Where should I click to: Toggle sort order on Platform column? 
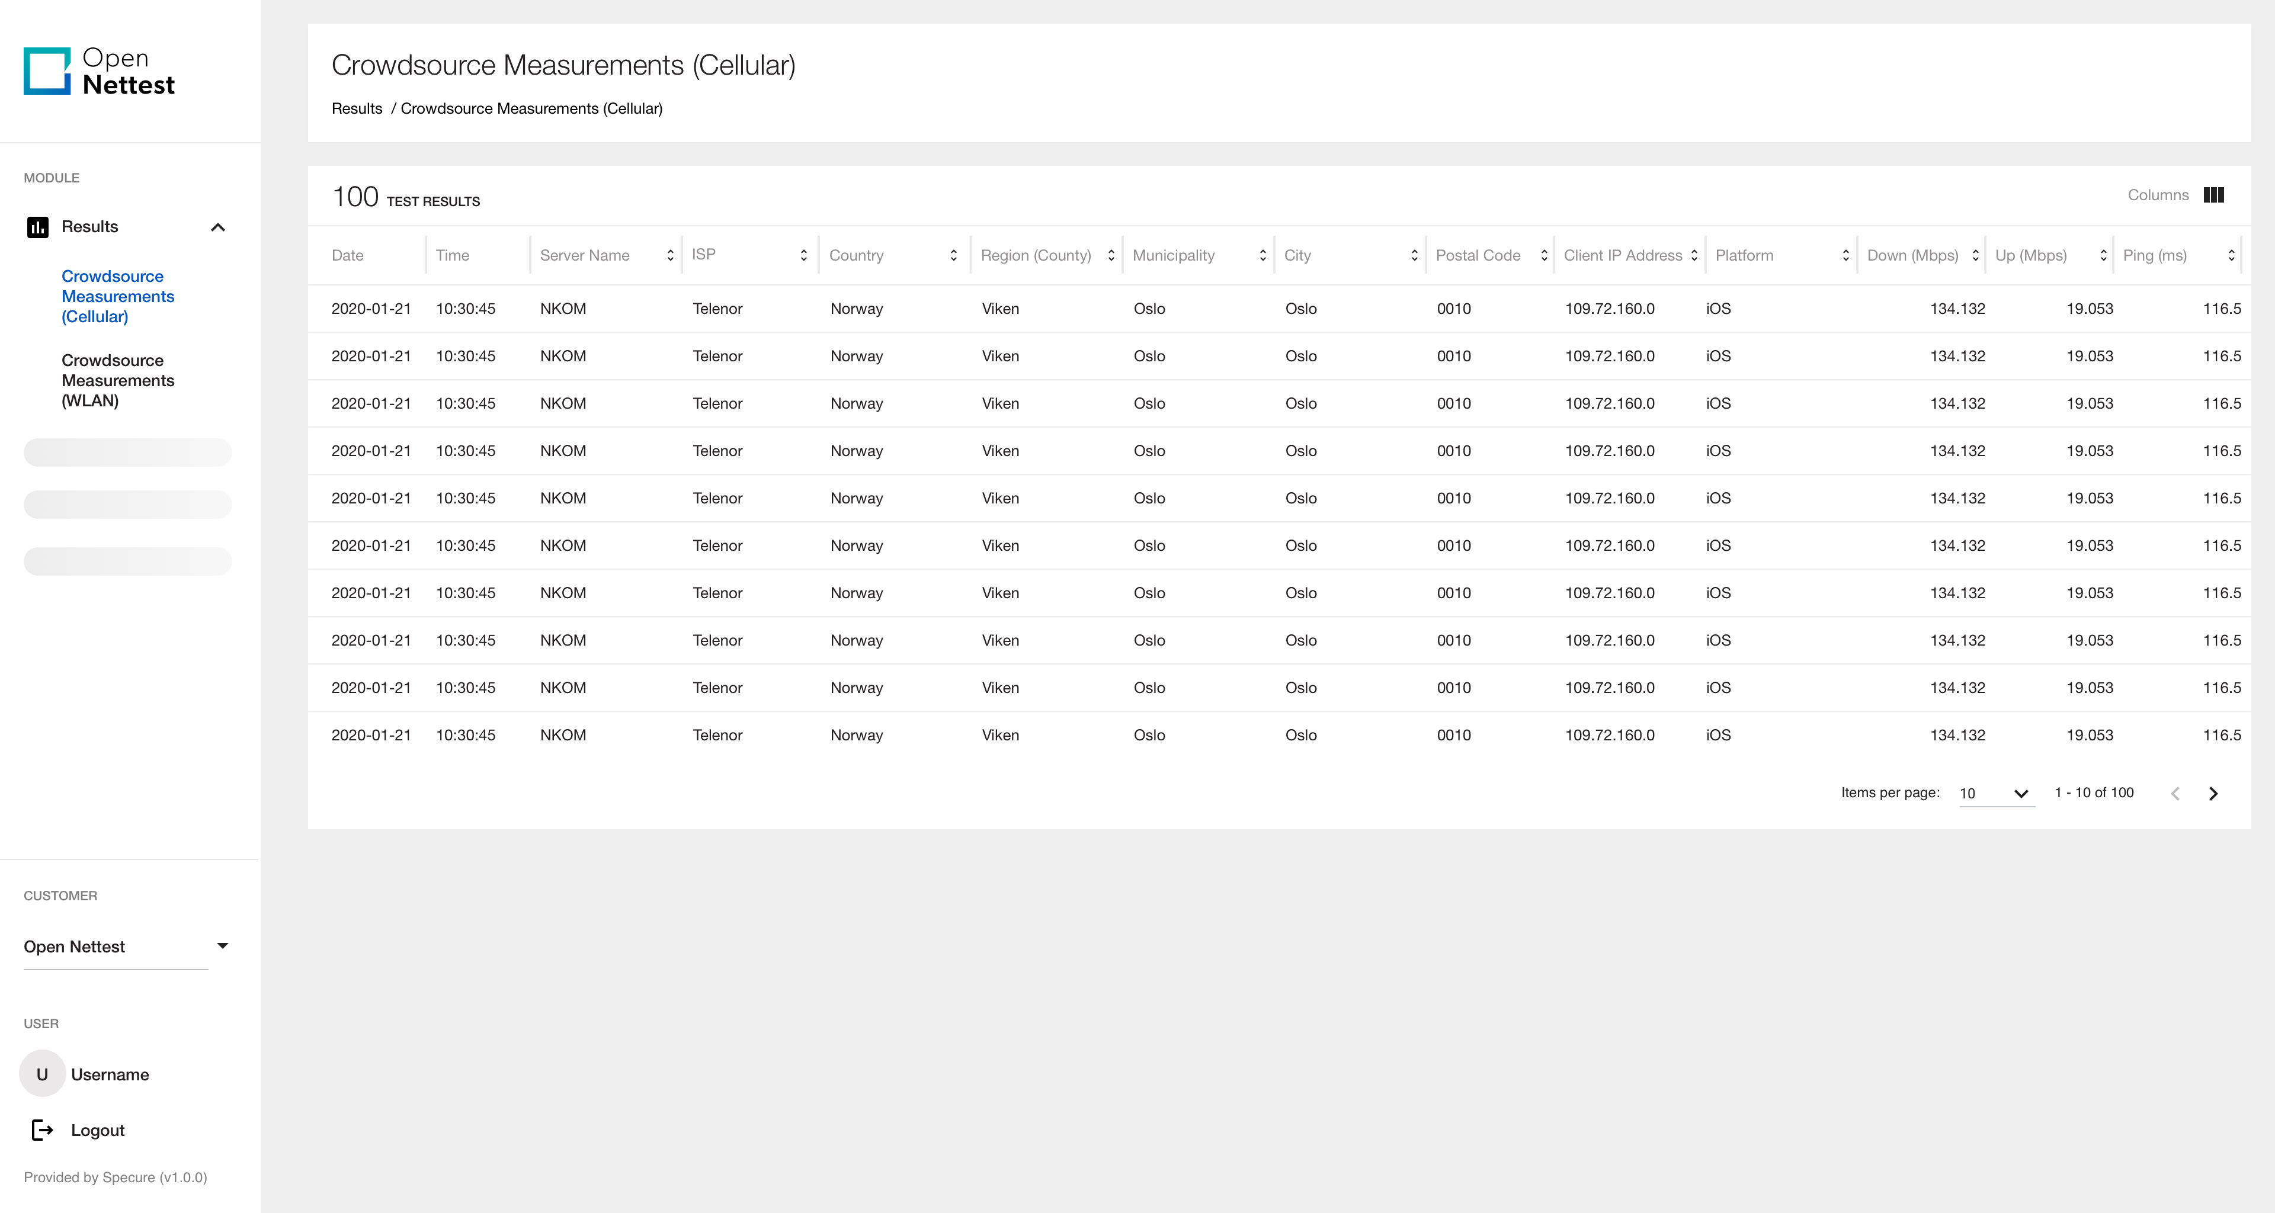point(1845,255)
